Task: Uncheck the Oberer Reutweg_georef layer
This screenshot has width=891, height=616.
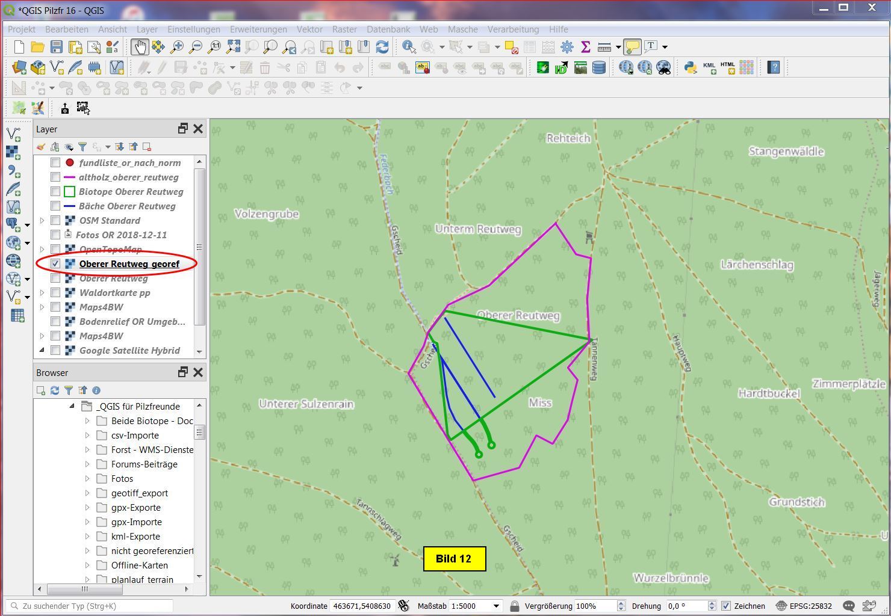Action: point(55,263)
